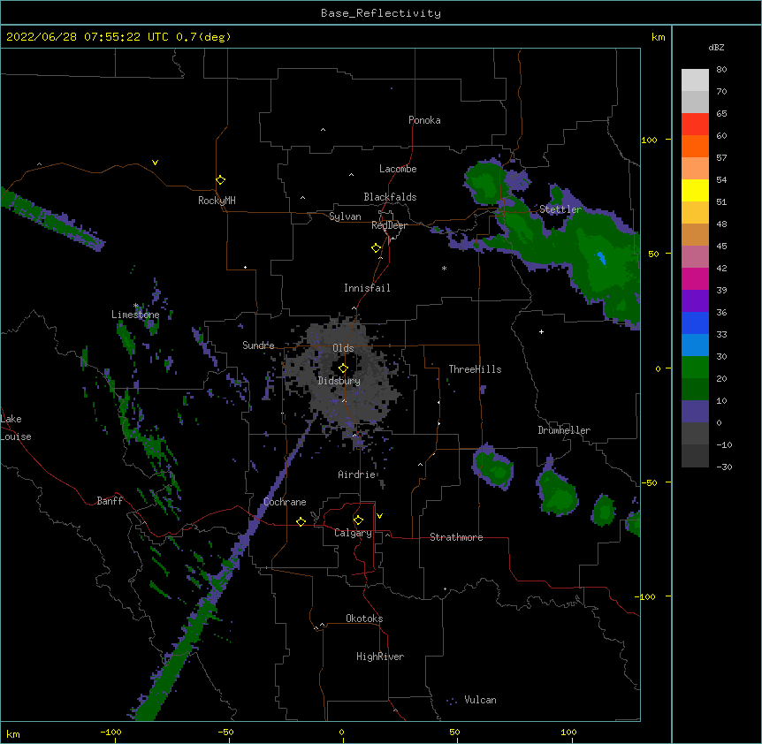Click the HighRiver label
Image resolution: width=762 pixels, height=744 pixels.
coord(380,657)
